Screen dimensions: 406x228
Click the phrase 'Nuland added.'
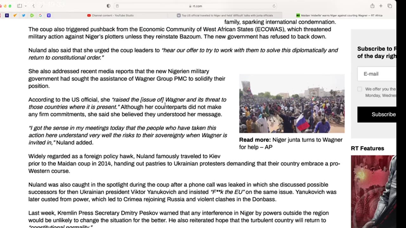tap(75, 142)
